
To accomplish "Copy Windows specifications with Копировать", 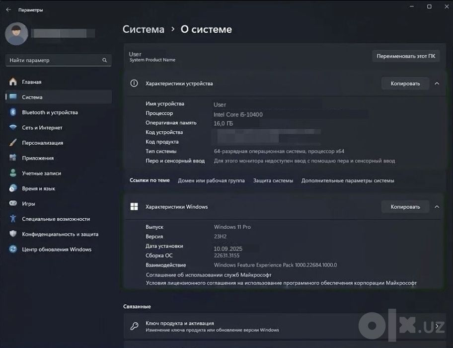I will coord(405,207).
